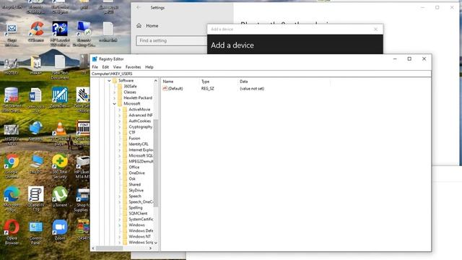
Task: Select the Speech registry key
Action: coord(135,196)
